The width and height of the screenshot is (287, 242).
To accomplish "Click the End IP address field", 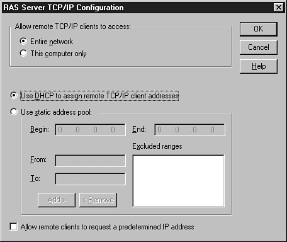I will pyautogui.click(x=189, y=130).
